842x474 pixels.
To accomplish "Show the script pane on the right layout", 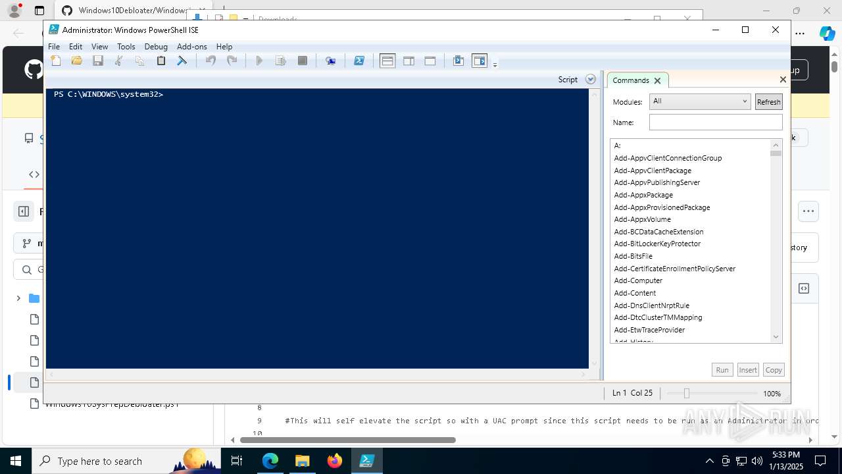I will click(409, 61).
